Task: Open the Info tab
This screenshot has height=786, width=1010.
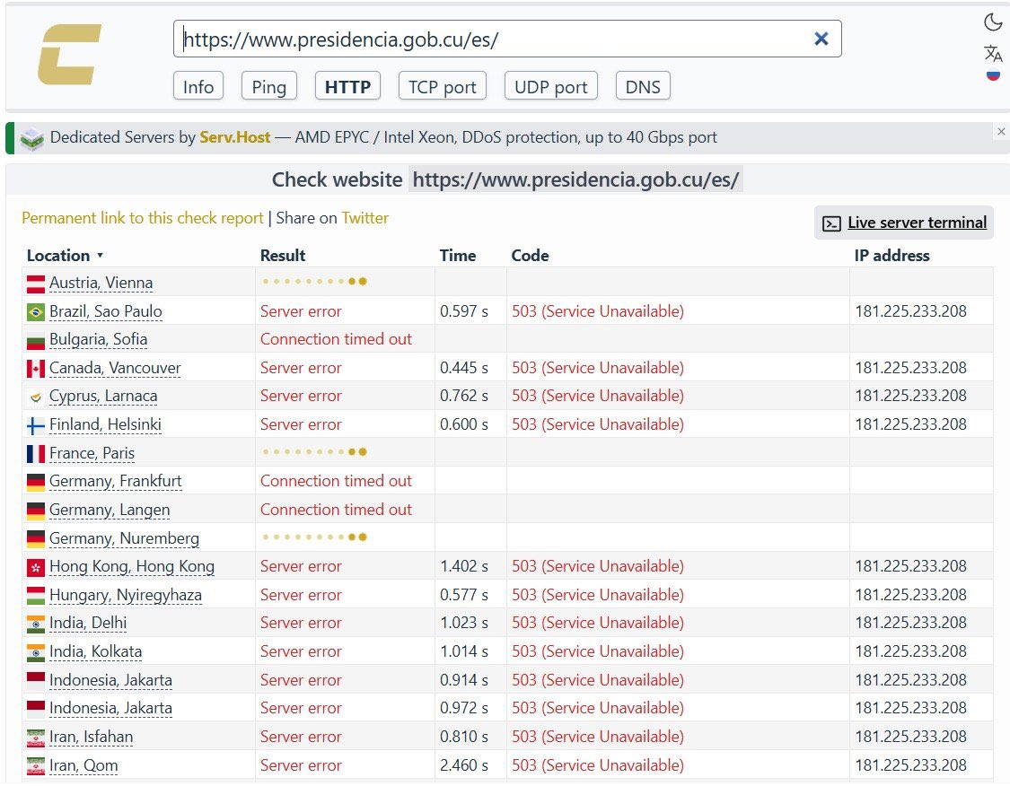Action: click(x=198, y=86)
